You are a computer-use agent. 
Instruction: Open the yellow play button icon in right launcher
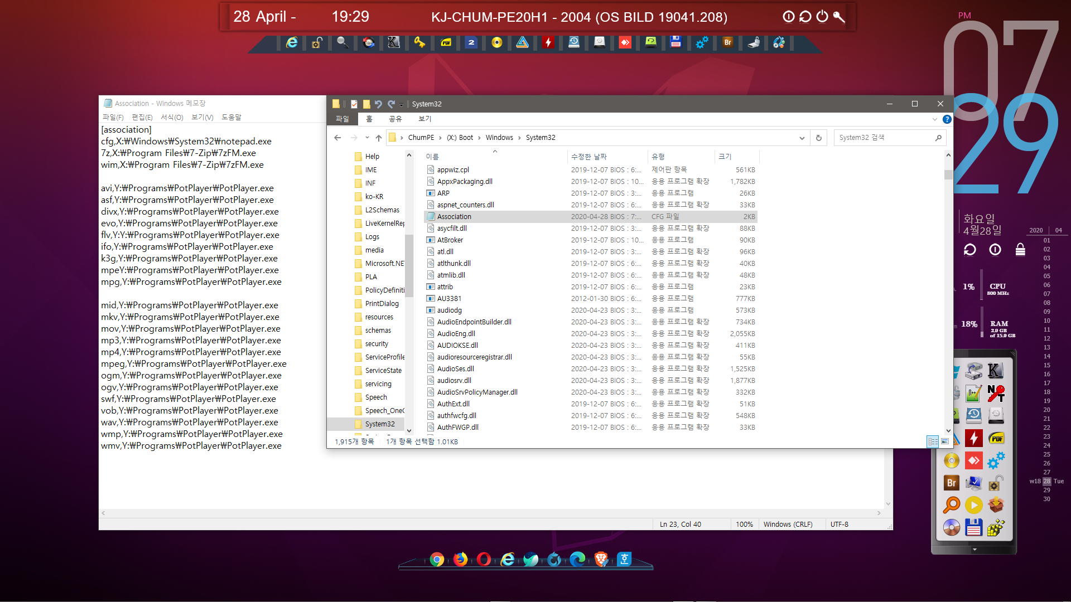(x=973, y=505)
